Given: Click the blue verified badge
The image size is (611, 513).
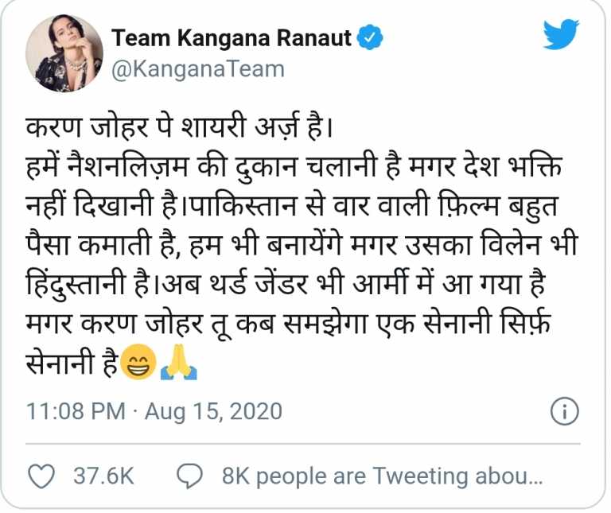Looking at the screenshot, I should (370, 38).
